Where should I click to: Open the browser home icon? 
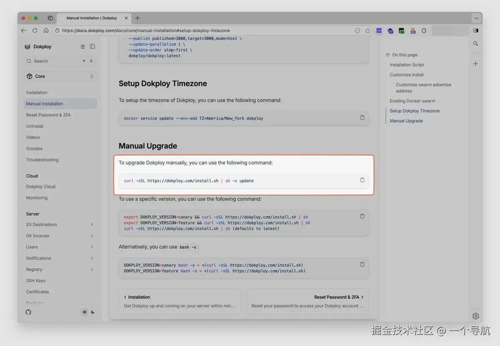(46, 30)
